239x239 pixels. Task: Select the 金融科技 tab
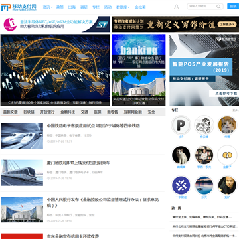pos(68,112)
